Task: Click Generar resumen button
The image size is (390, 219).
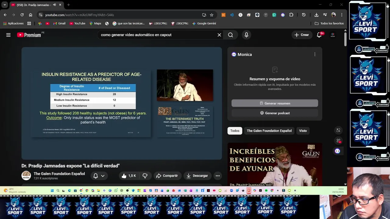Action: coord(275,103)
